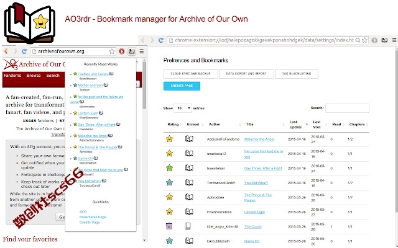This screenshot has width=398, height=248.
Task: Toggle unread book icon for ElvenSorceress row
Action: 189,211
